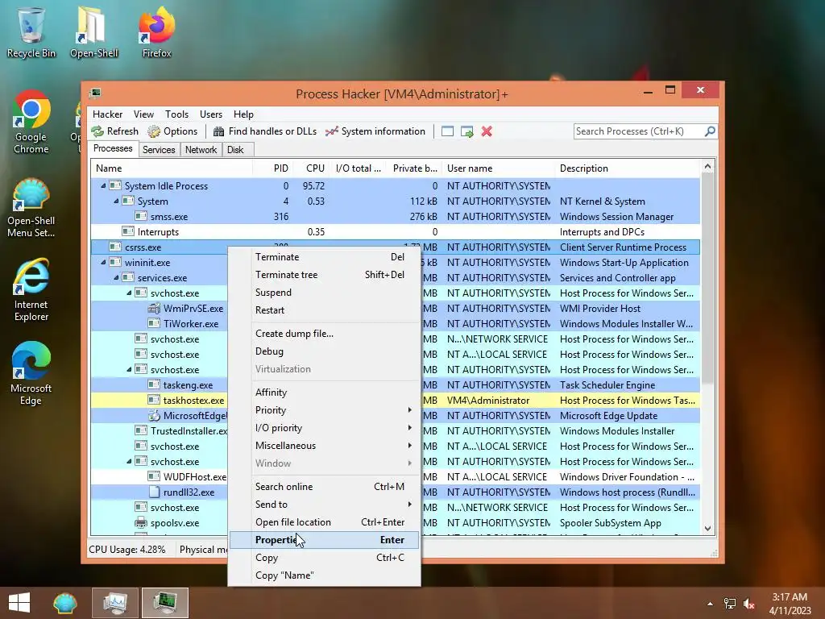Screen dimensions: 825x619
Task: Click the process list scrollbar down arrow
Action: pos(707,528)
